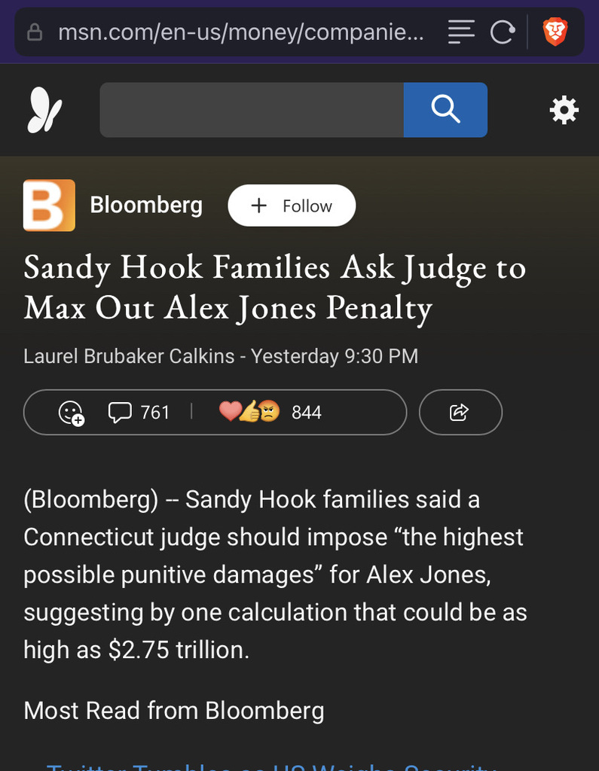Click the Sandy Hook Families headline

tap(274, 288)
